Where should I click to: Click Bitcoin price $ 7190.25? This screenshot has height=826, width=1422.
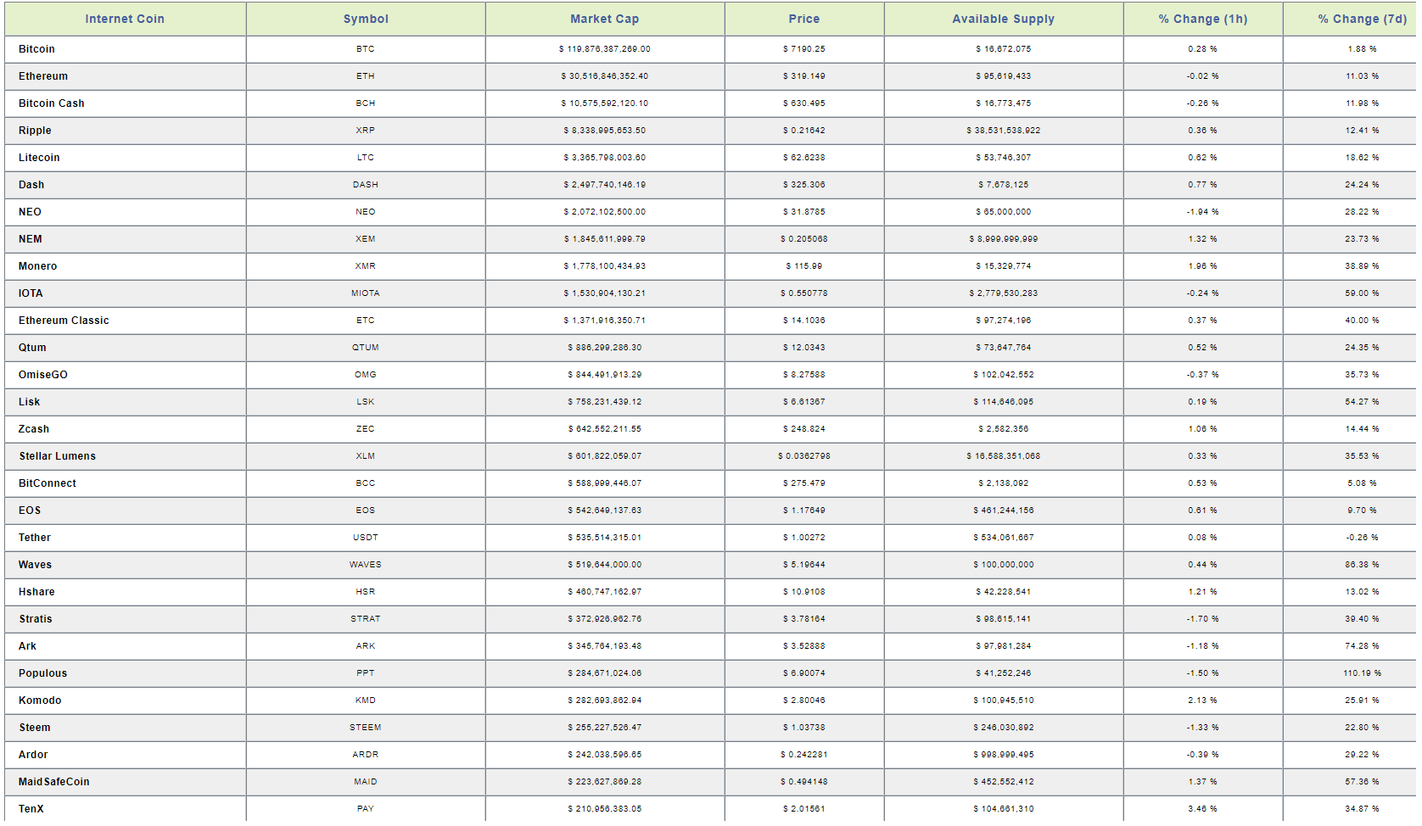coord(804,49)
